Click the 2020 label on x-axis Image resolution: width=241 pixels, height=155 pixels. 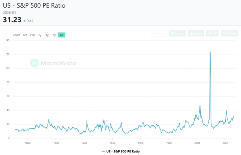click(x=225, y=143)
